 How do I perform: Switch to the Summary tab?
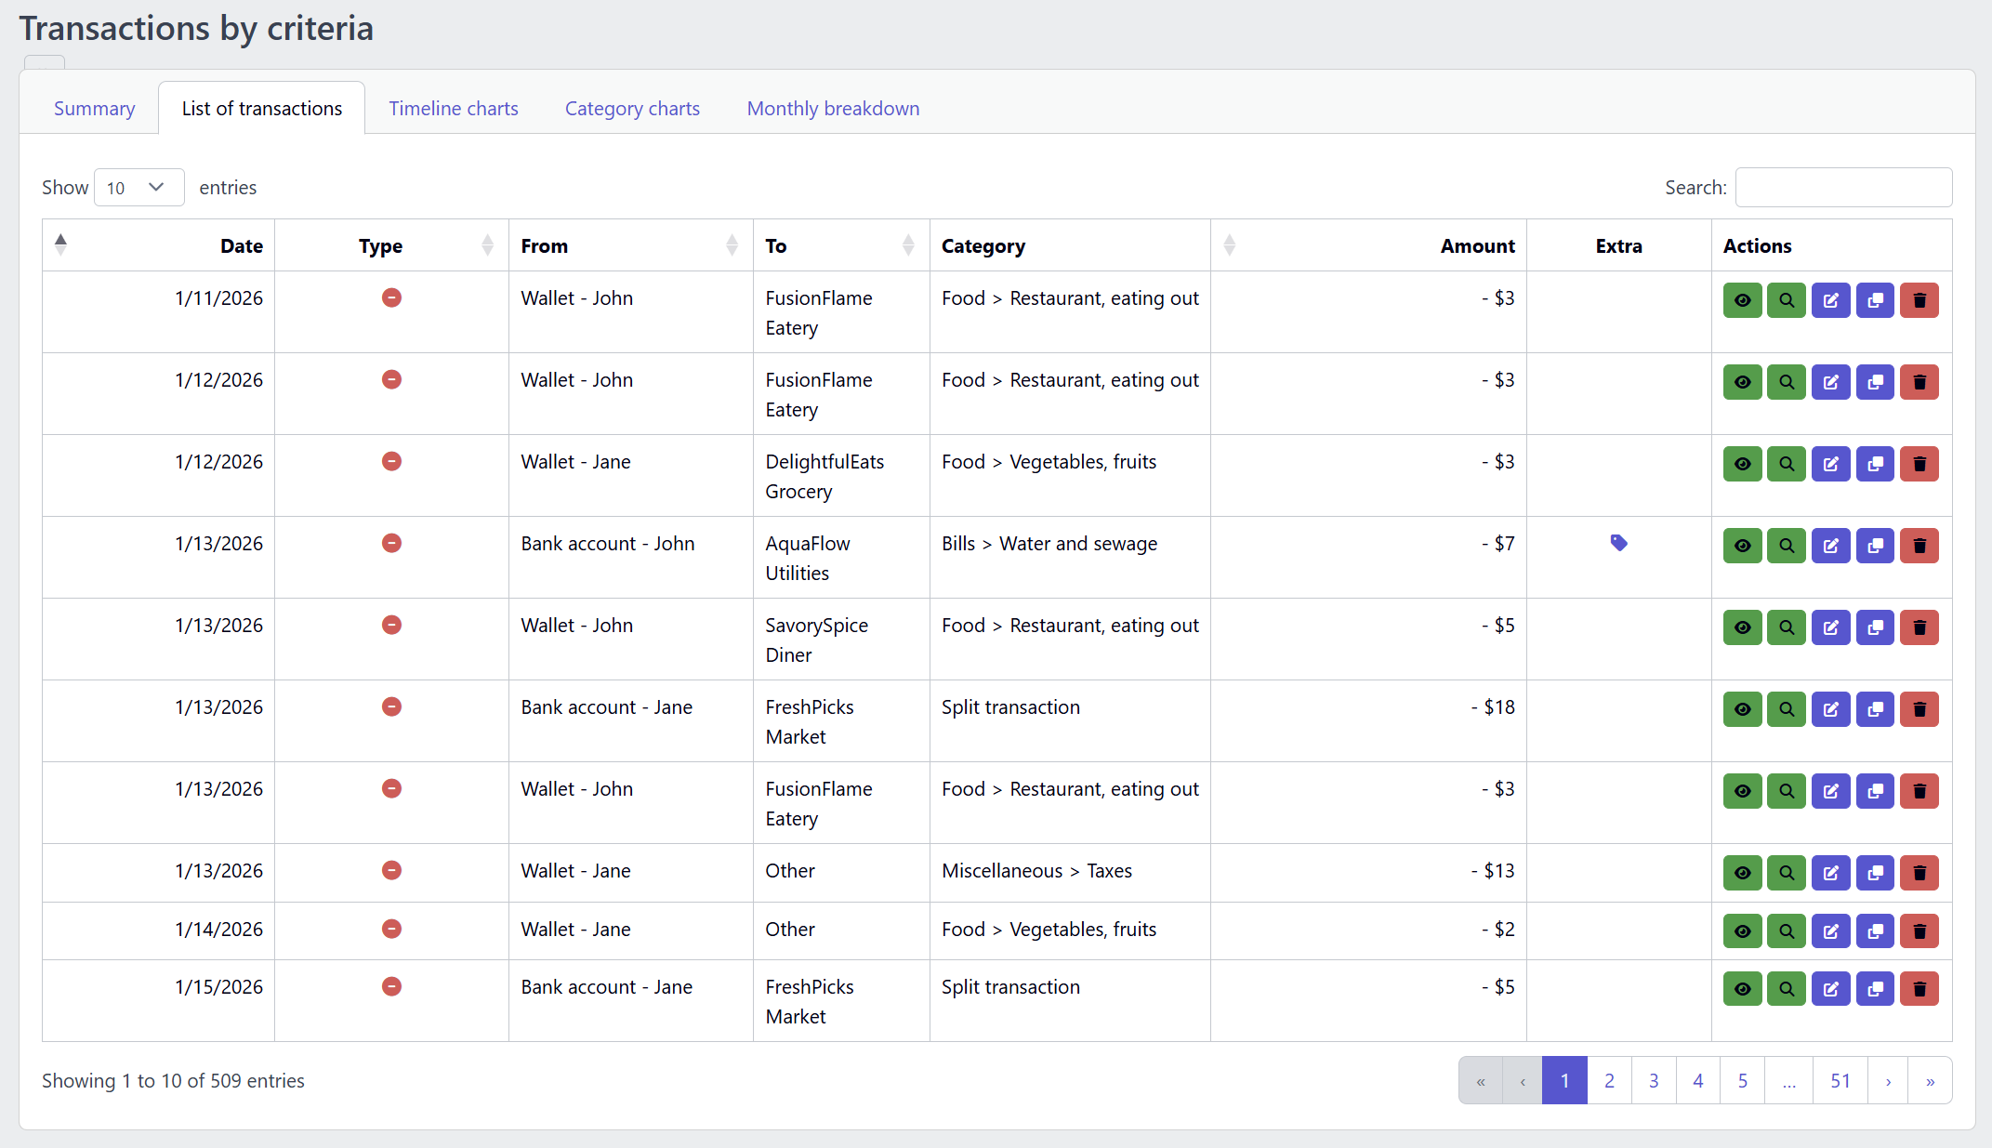click(x=95, y=109)
